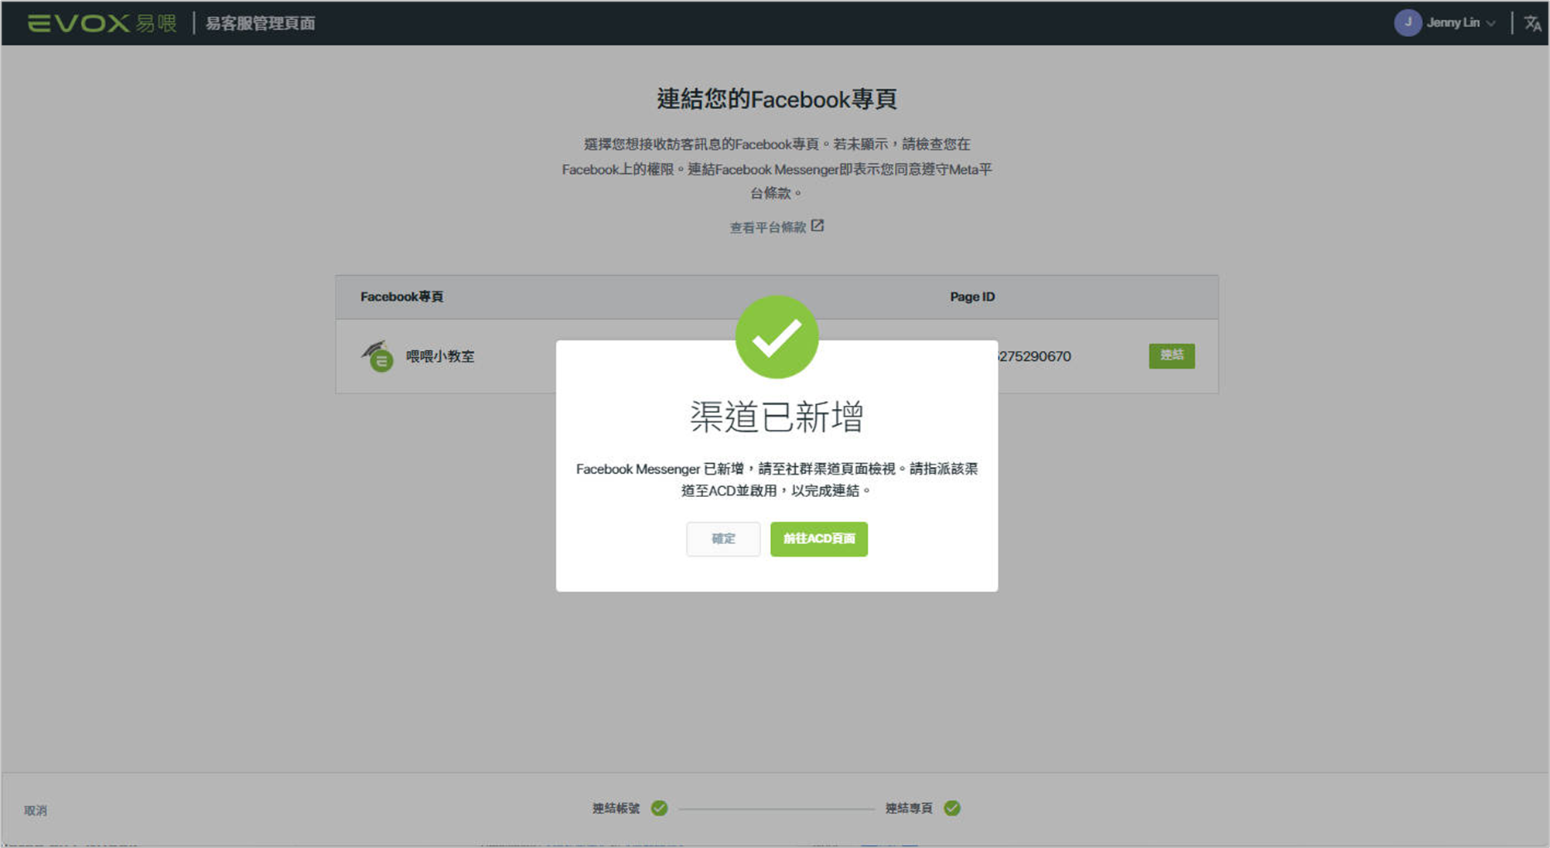Click the Facebook專頁 column header
Viewport: 1550px width, 848px height.
click(x=401, y=297)
